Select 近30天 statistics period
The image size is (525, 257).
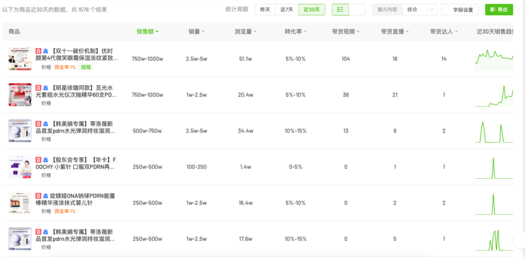click(x=312, y=9)
